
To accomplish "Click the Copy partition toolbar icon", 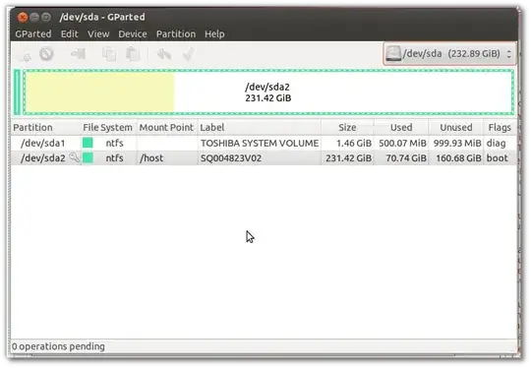I will [109, 54].
